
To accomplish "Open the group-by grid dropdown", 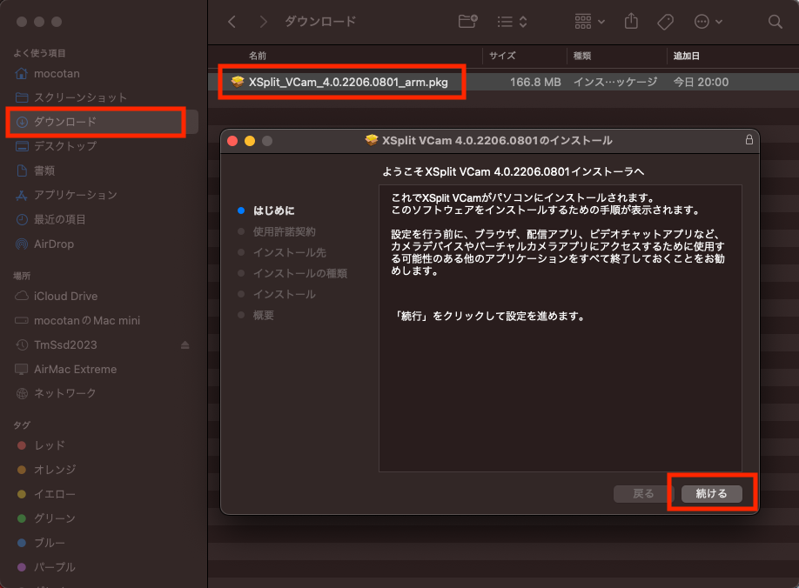I will 589,22.
